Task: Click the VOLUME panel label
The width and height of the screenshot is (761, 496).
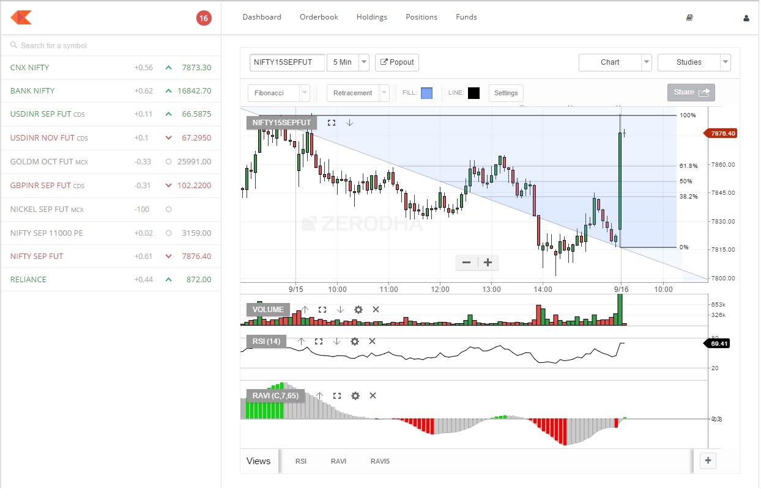Action: pyautogui.click(x=268, y=310)
